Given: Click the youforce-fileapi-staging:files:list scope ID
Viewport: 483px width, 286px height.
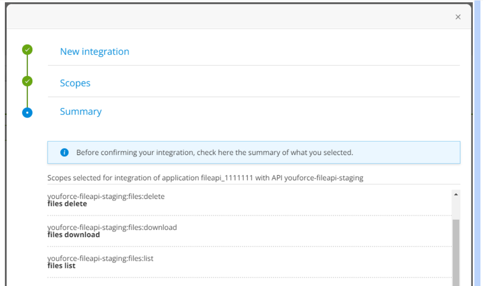Looking at the screenshot, I should pos(100,258).
